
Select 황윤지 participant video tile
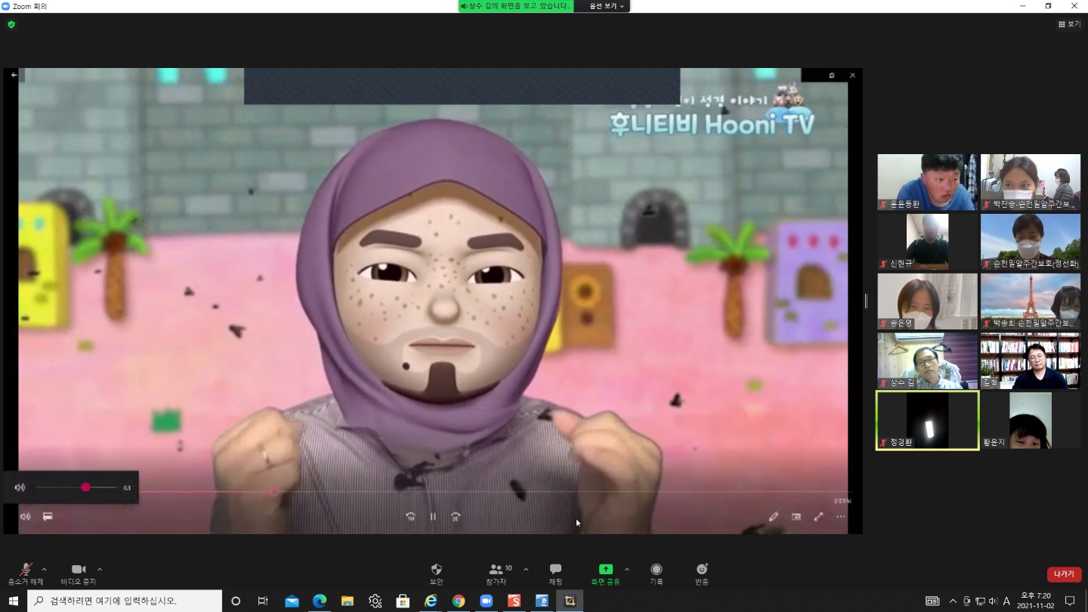[x=1031, y=421]
